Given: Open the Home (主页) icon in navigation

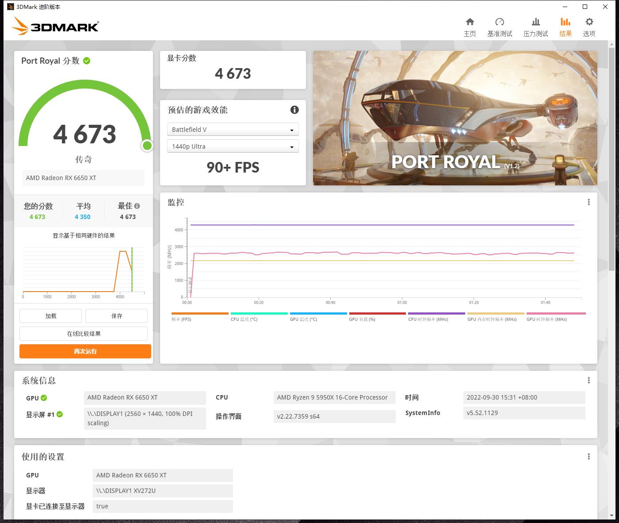Looking at the screenshot, I should pos(470,22).
